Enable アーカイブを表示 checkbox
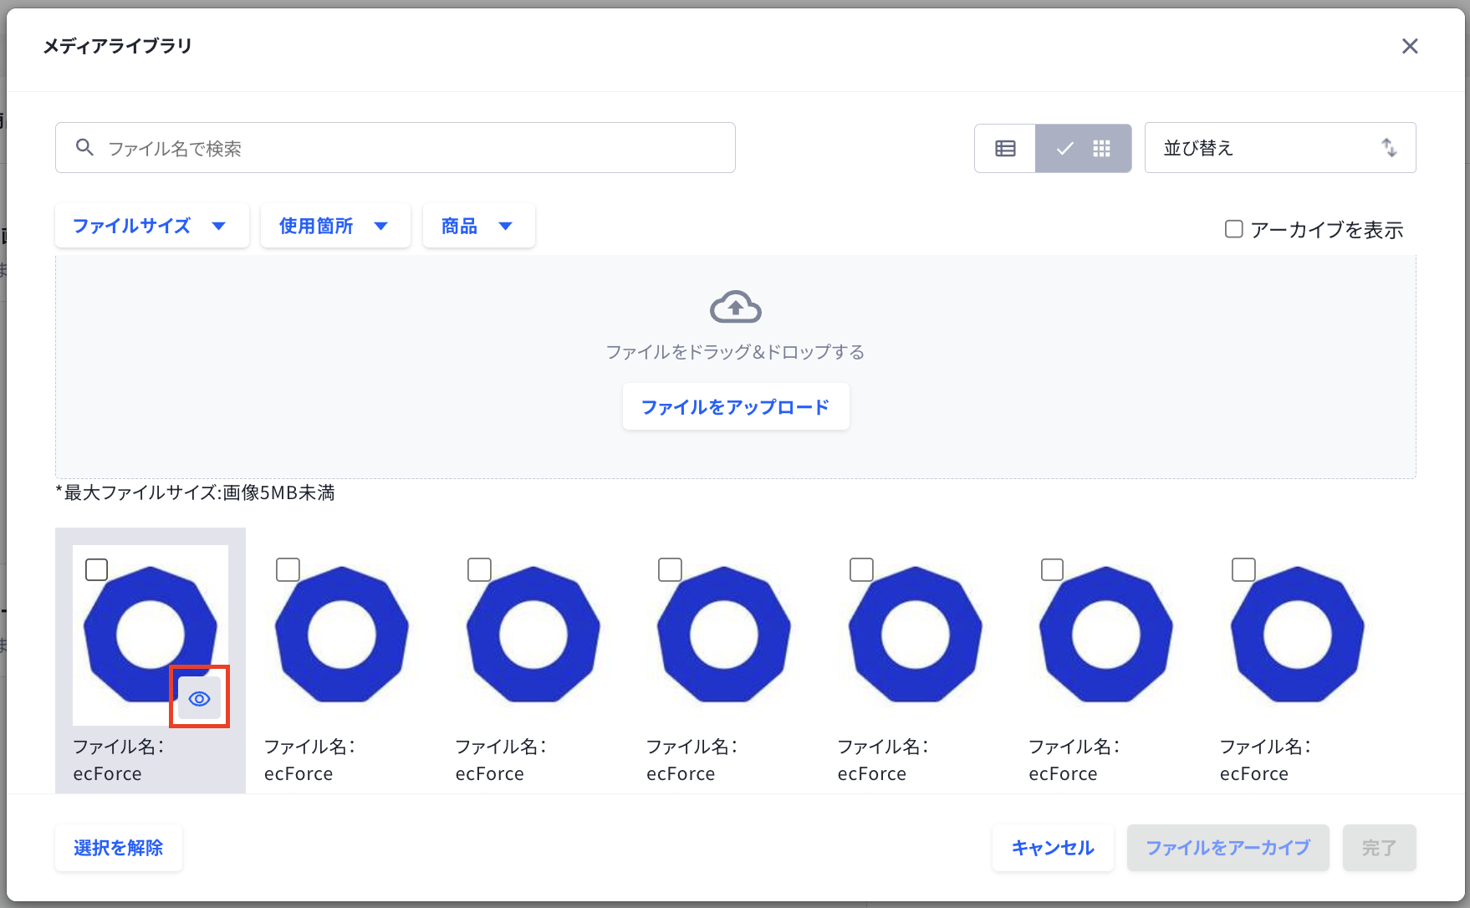This screenshot has width=1470, height=908. point(1233,229)
